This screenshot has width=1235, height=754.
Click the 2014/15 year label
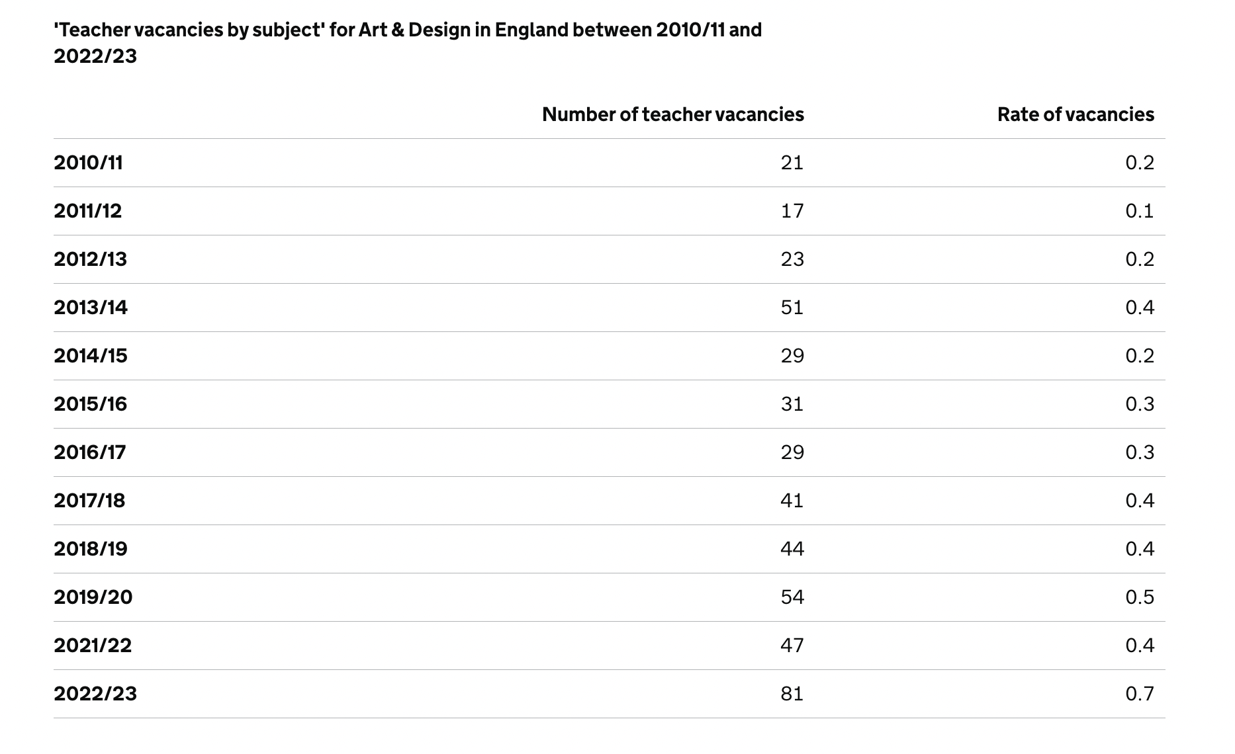click(x=91, y=356)
